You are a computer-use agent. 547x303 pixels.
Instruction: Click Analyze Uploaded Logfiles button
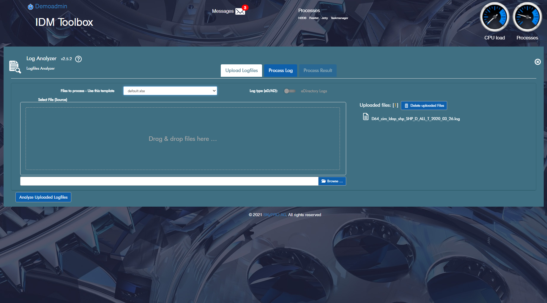(43, 197)
